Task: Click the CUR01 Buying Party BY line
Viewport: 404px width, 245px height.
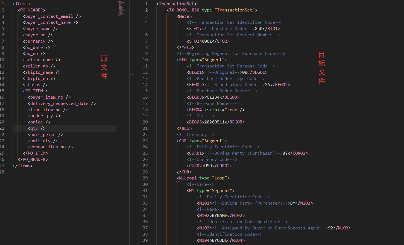Action: point(247,153)
